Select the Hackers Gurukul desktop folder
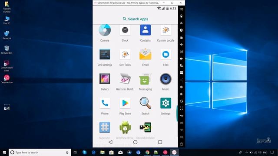278x156 pixels. coord(7,7)
